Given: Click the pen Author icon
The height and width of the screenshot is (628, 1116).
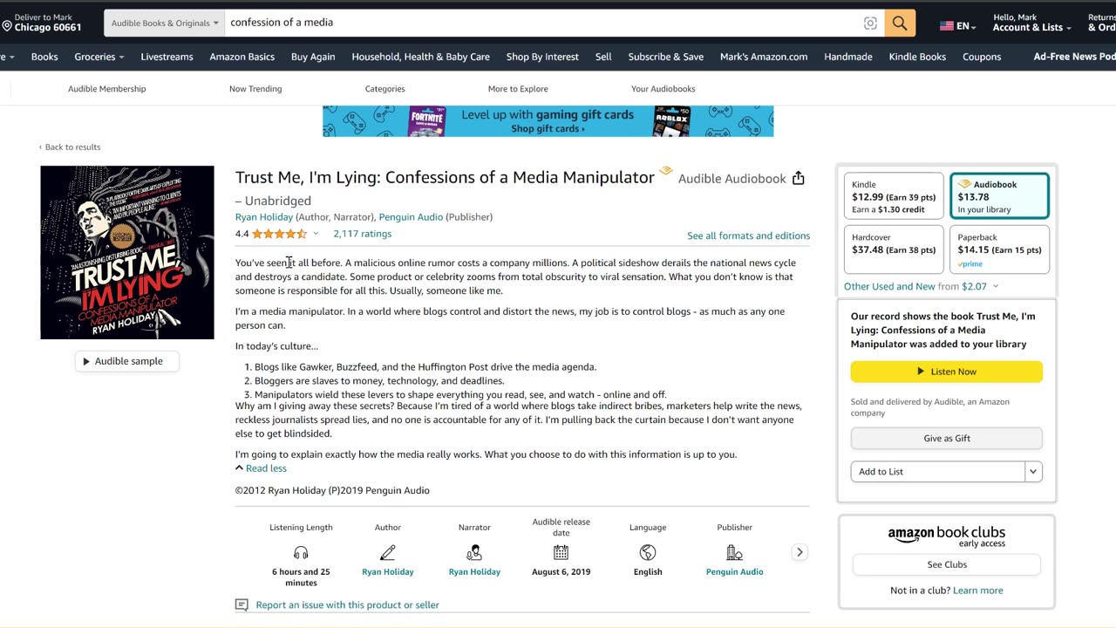Looking at the screenshot, I should pyautogui.click(x=388, y=552).
